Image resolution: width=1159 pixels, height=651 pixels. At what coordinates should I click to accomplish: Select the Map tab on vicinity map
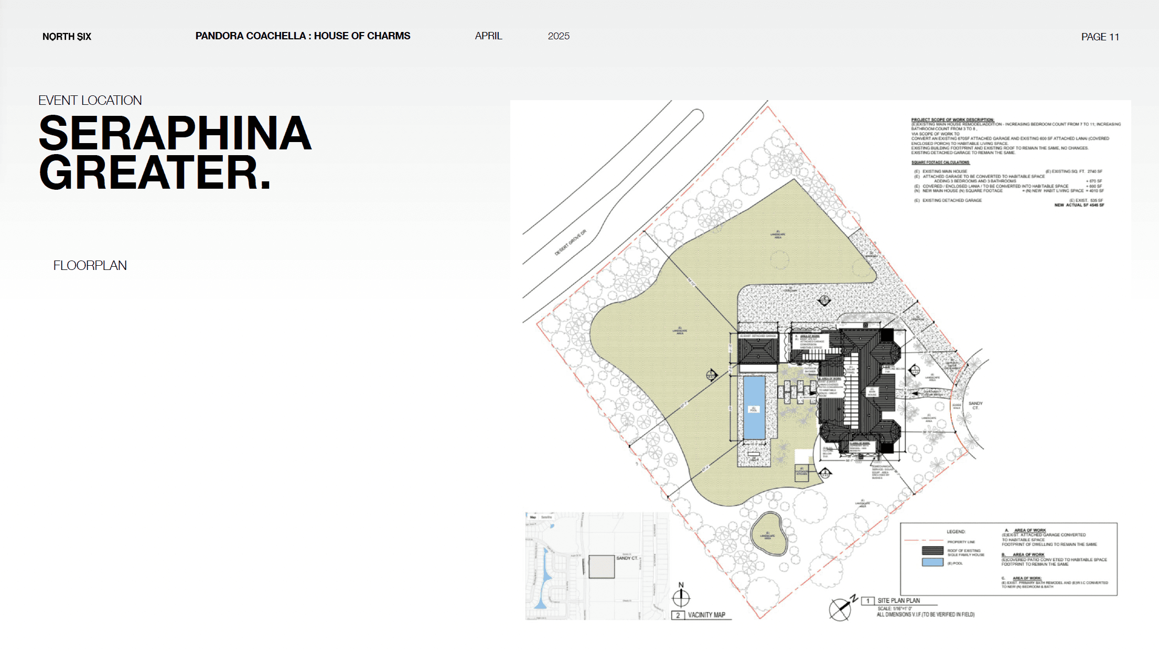coord(533,517)
